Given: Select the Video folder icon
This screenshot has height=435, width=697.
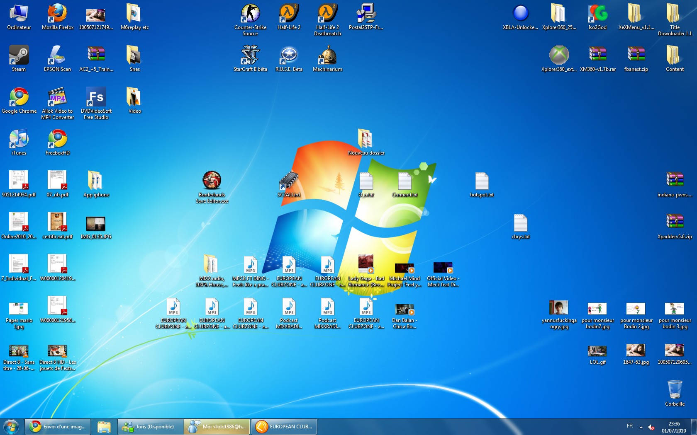Looking at the screenshot, I should (134, 101).
